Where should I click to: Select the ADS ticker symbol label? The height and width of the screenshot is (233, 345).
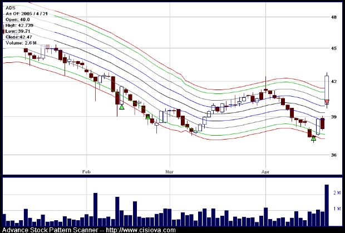(x=11, y=8)
